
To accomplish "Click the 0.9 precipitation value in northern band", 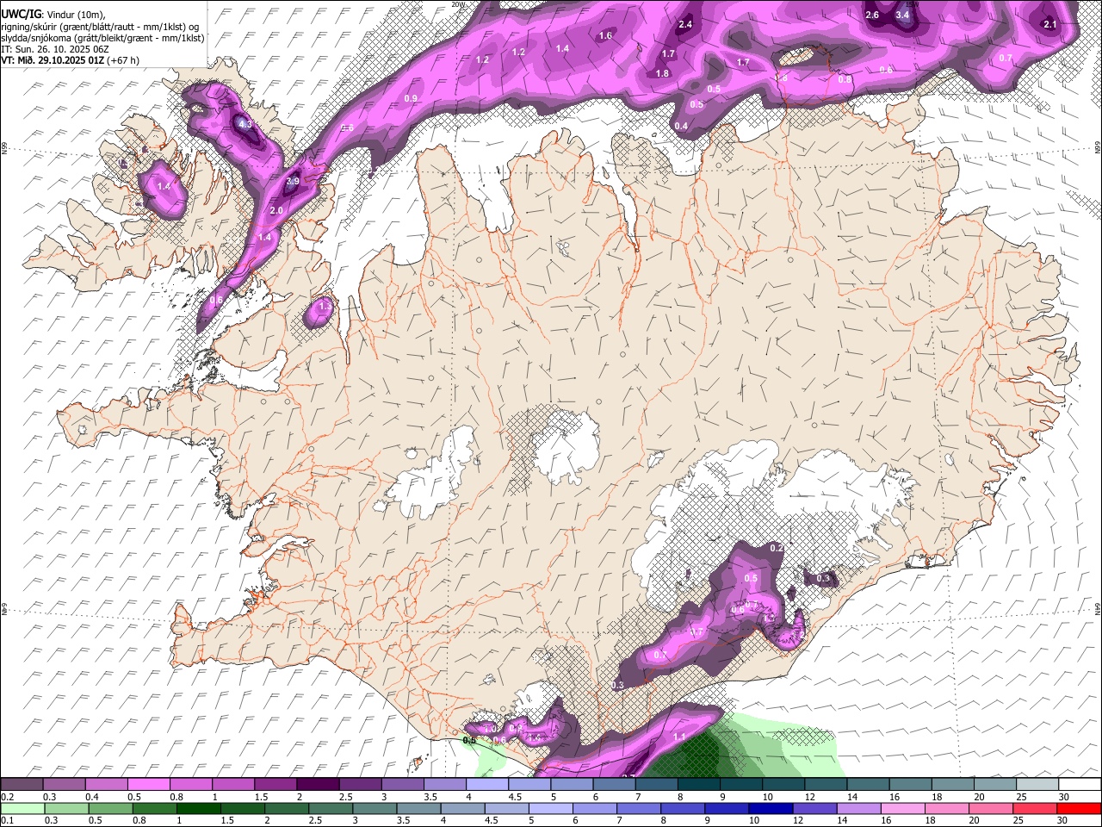I will pos(411,98).
